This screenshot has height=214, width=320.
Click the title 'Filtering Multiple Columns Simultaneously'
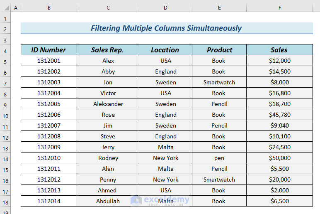coord(166,28)
